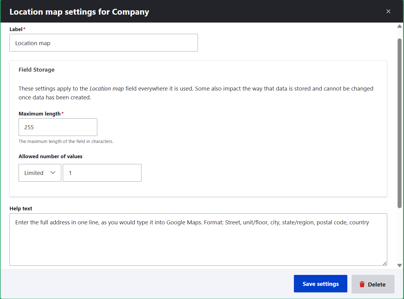Click the scrollbar up arrow
Viewport: 404px width, 299px height.
(x=399, y=26)
